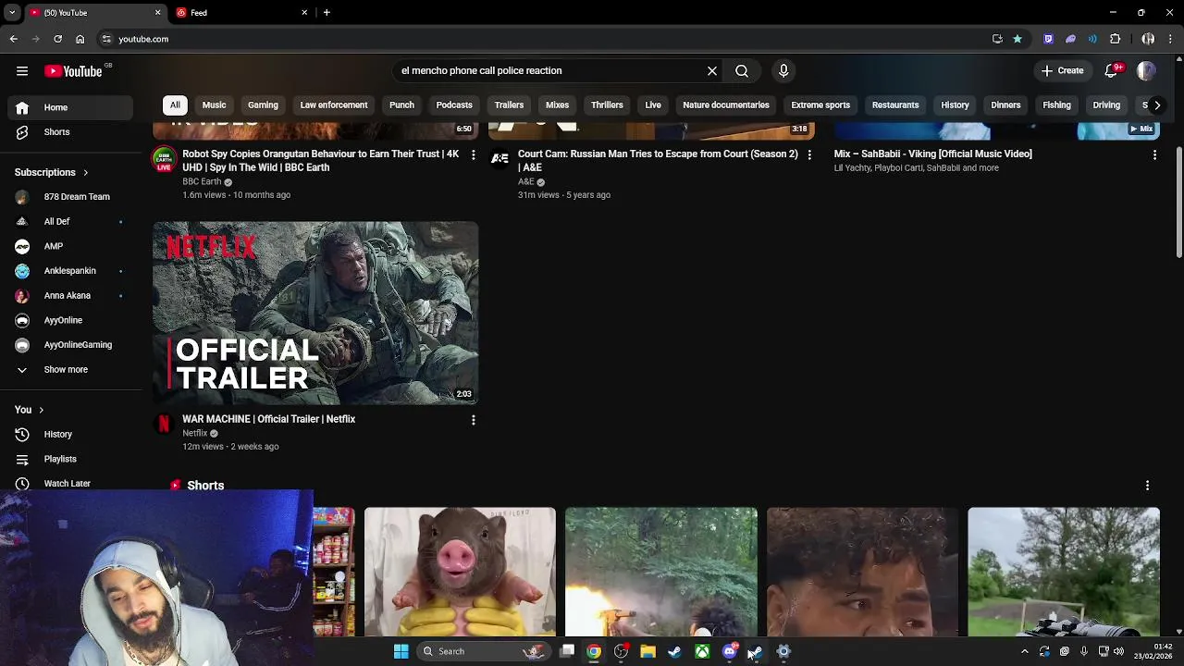The height and width of the screenshot is (666, 1184).
Task: Click the Netflix channel name link
Action: pos(194,433)
